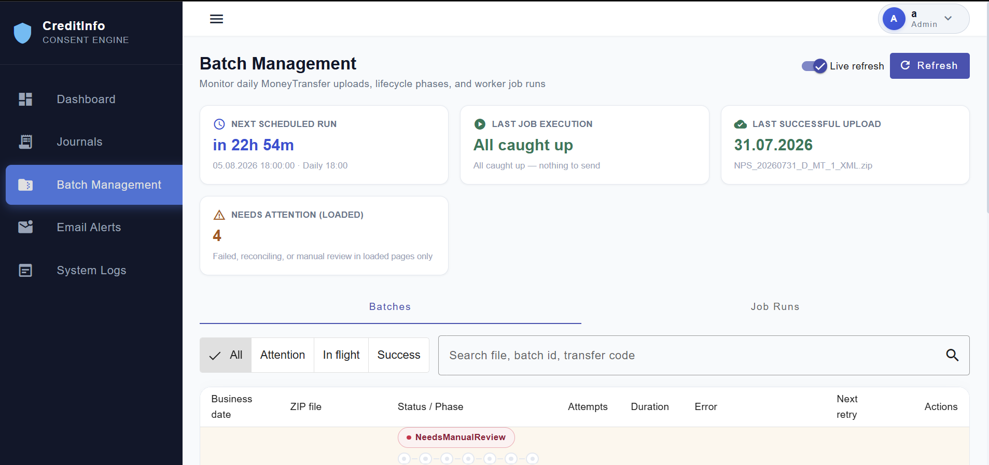The height and width of the screenshot is (465, 989).
Task: Click the Dashboard sidebar icon
Action: pos(25,99)
